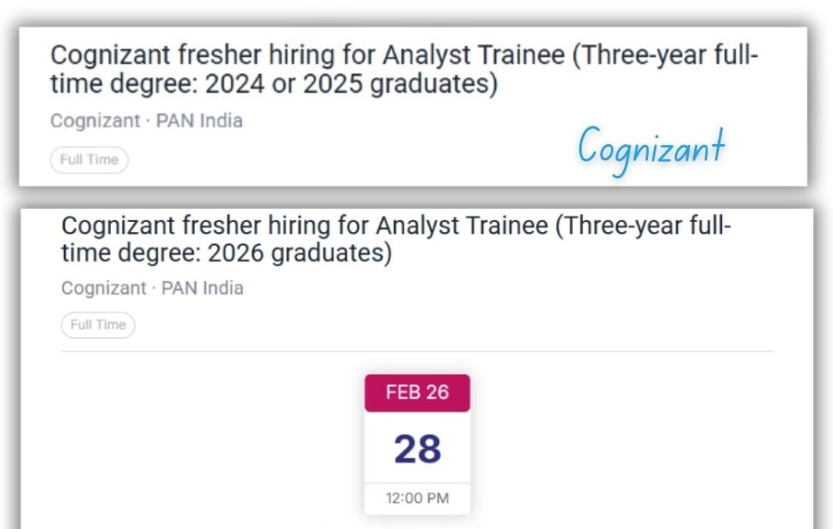Image resolution: width=833 pixels, height=529 pixels.
Task: Select the large 28 date number
Action: coord(417,449)
